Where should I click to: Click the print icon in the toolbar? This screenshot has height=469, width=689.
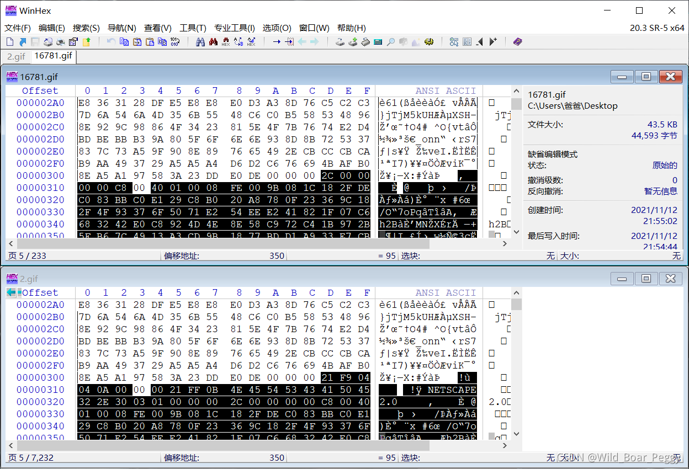tap(61, 41)
